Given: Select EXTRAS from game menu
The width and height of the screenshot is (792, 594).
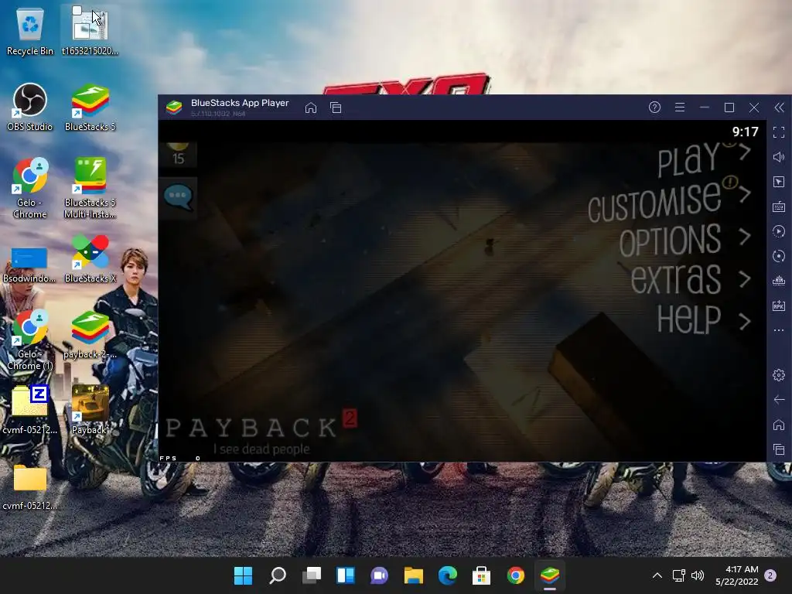Looking at the screenshot, I should (x=676, y=278).
